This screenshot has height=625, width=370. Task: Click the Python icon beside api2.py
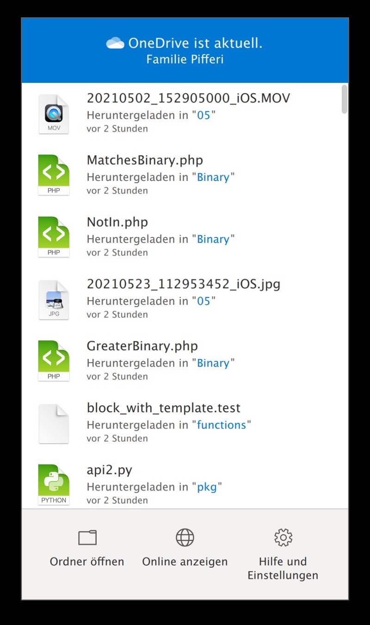54,484
